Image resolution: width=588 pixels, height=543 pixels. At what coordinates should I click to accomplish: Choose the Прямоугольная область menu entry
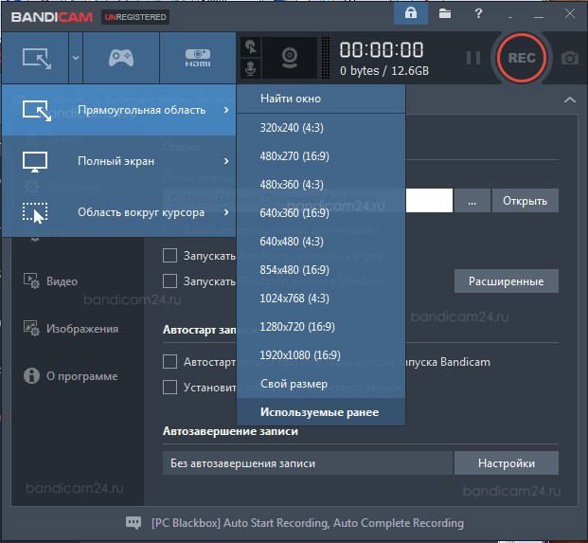(x=118, y=110)
